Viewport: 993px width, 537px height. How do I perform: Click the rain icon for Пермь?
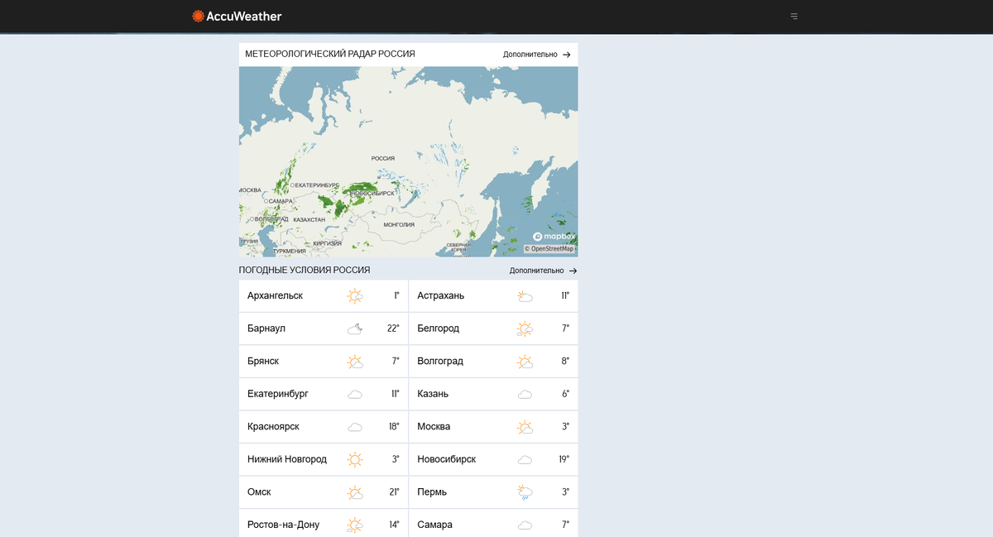(x=525, y=492)
